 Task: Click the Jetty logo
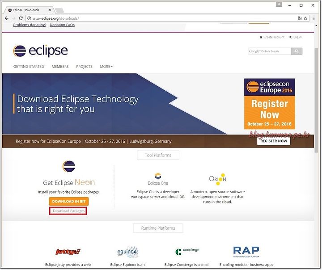[68, 252]
